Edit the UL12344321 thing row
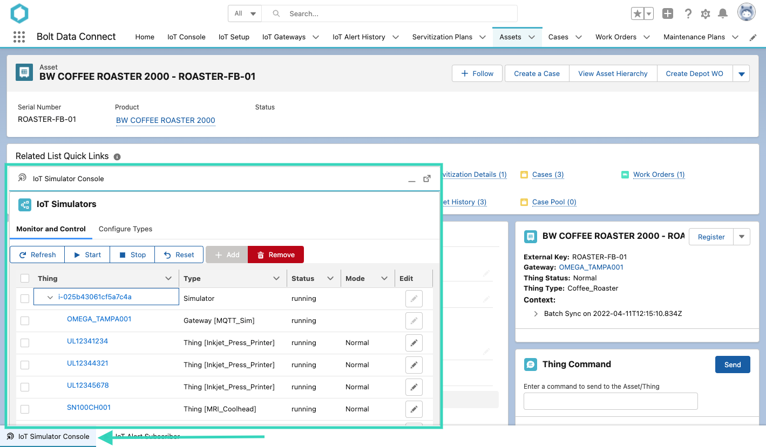 [414, 365]
